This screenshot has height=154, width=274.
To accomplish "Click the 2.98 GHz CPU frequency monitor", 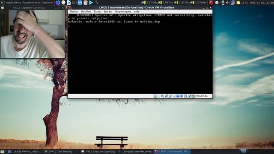I will (x=166, y=3).
